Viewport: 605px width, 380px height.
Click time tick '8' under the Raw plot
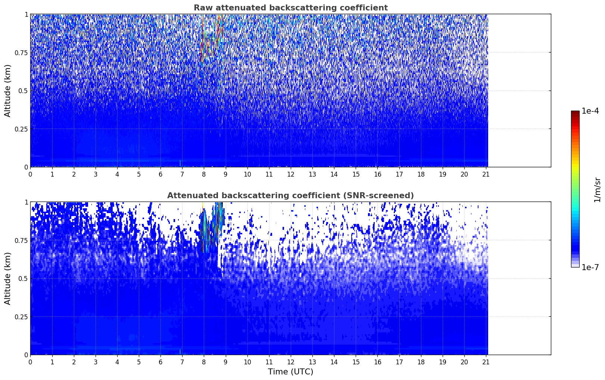[204, 174]
